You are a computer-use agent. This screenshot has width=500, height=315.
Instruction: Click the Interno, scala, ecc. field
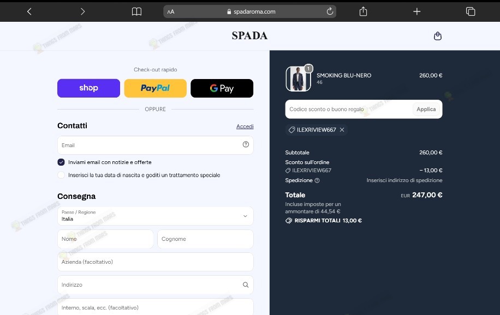[x=155, y=308]
